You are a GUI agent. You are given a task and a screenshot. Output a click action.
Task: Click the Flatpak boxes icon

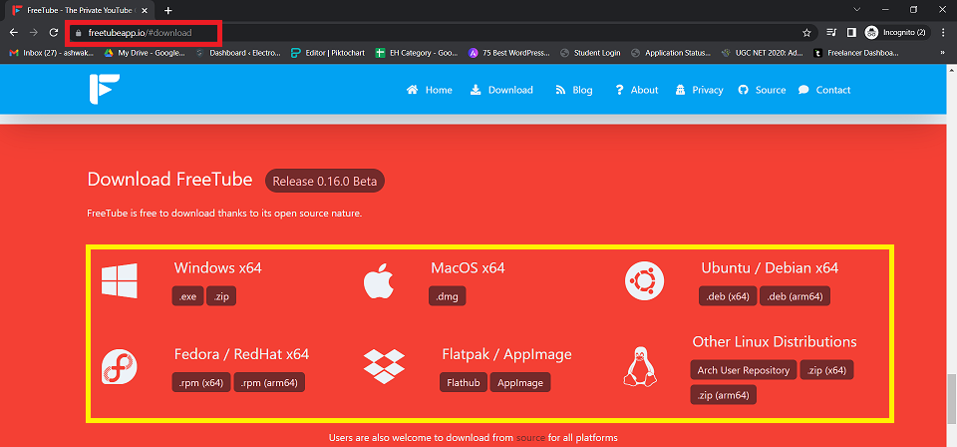point(384,366)
